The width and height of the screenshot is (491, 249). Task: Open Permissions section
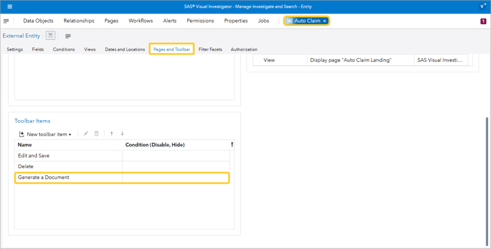(x=200, y=21)
